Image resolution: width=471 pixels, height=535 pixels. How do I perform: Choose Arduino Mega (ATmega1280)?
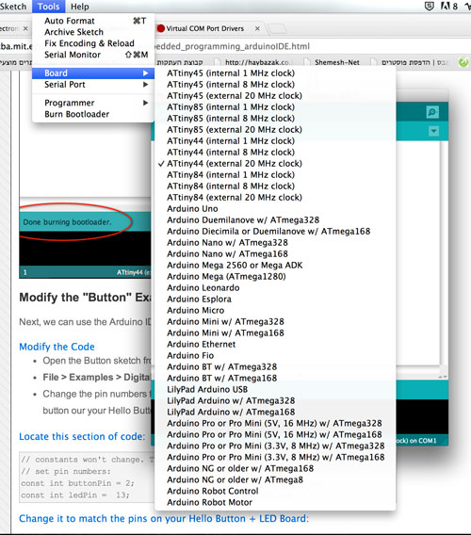coord(275,276)
